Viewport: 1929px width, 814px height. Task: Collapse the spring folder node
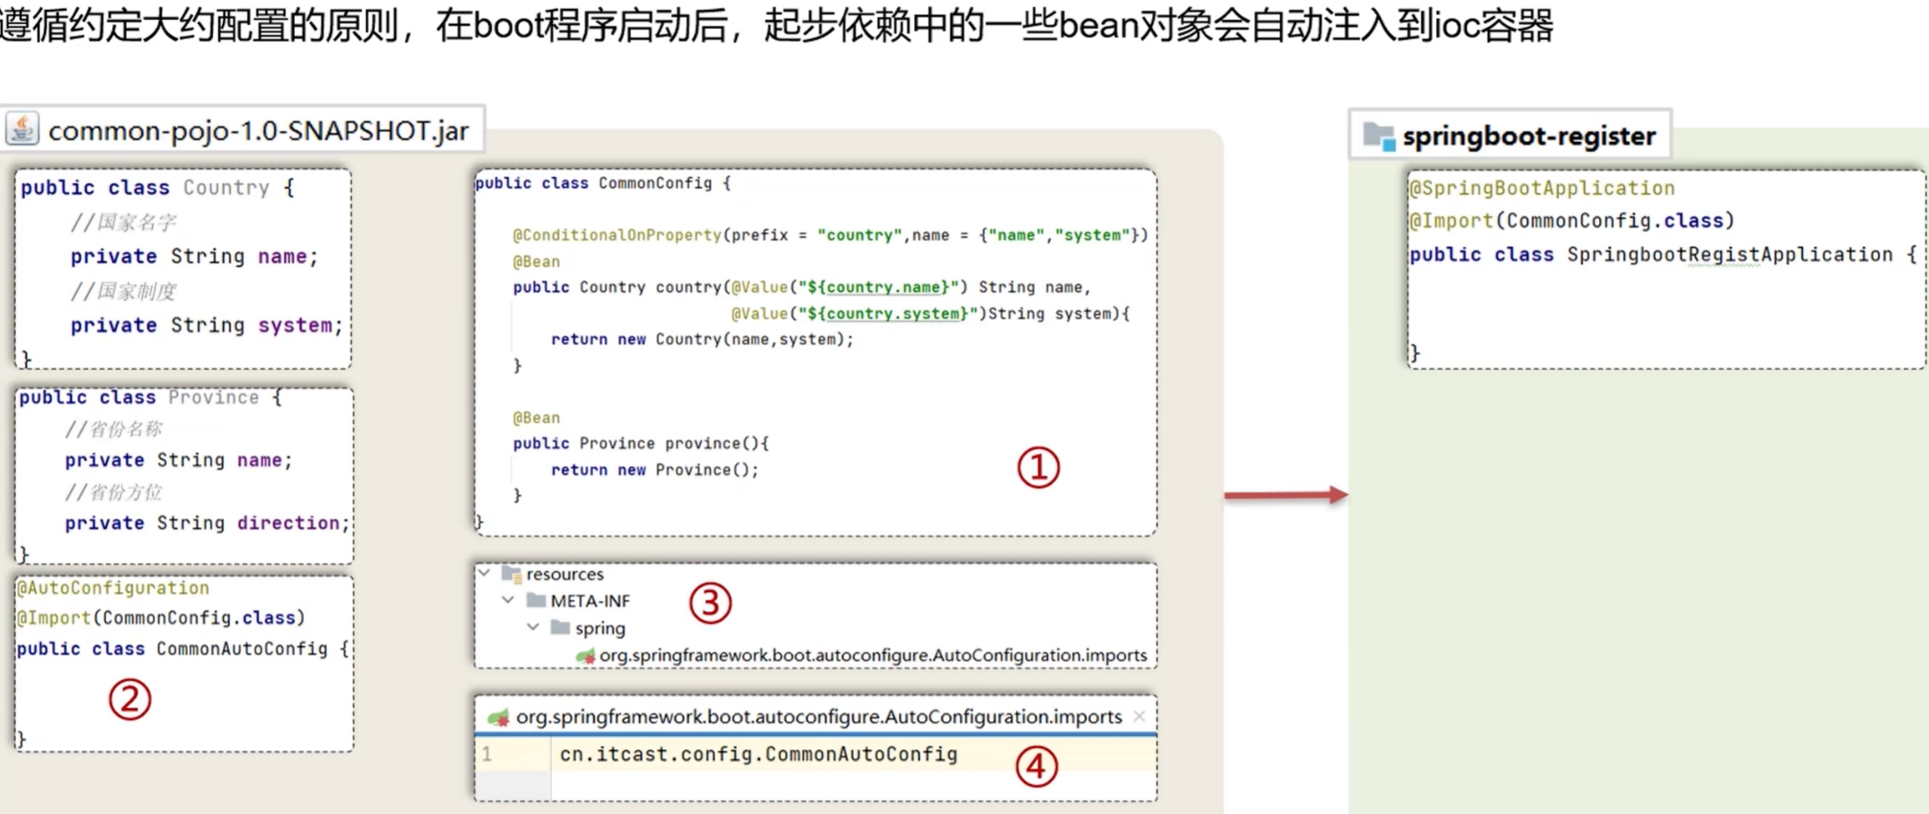pyautogui.click(x=533, y=627)
